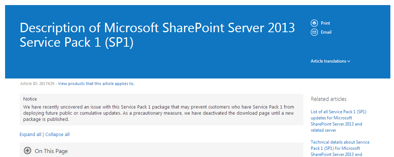
Task: Click the Article translations chevron arrow
Action: (349, 61)
